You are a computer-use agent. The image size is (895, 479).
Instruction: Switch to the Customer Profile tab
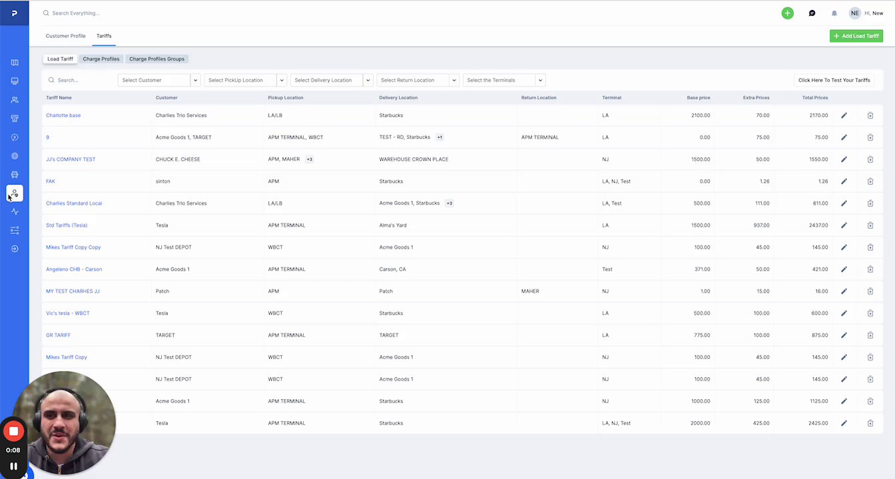click(65, 36)
